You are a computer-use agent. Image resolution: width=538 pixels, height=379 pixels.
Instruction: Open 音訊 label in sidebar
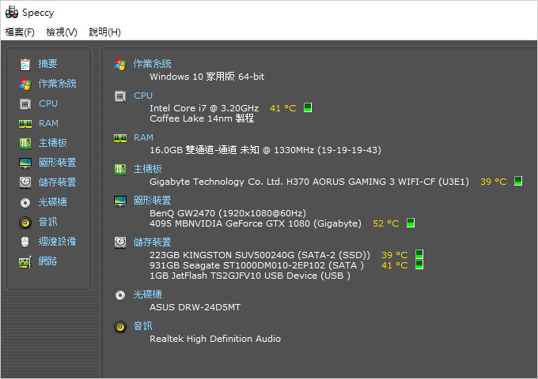47,222
